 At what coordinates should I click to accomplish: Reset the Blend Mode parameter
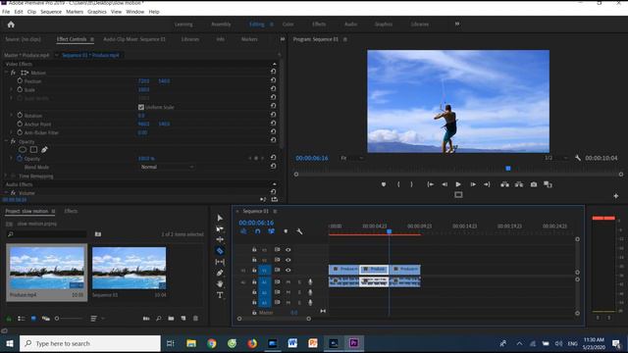(x=273, y=166)
